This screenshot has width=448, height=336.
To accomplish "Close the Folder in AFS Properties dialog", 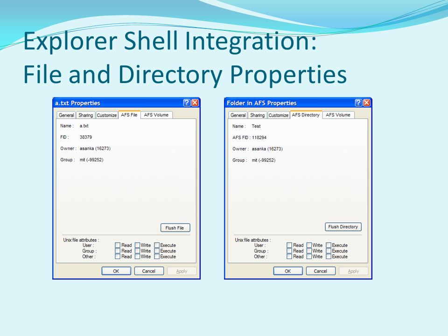I will [x=367, y=103].
